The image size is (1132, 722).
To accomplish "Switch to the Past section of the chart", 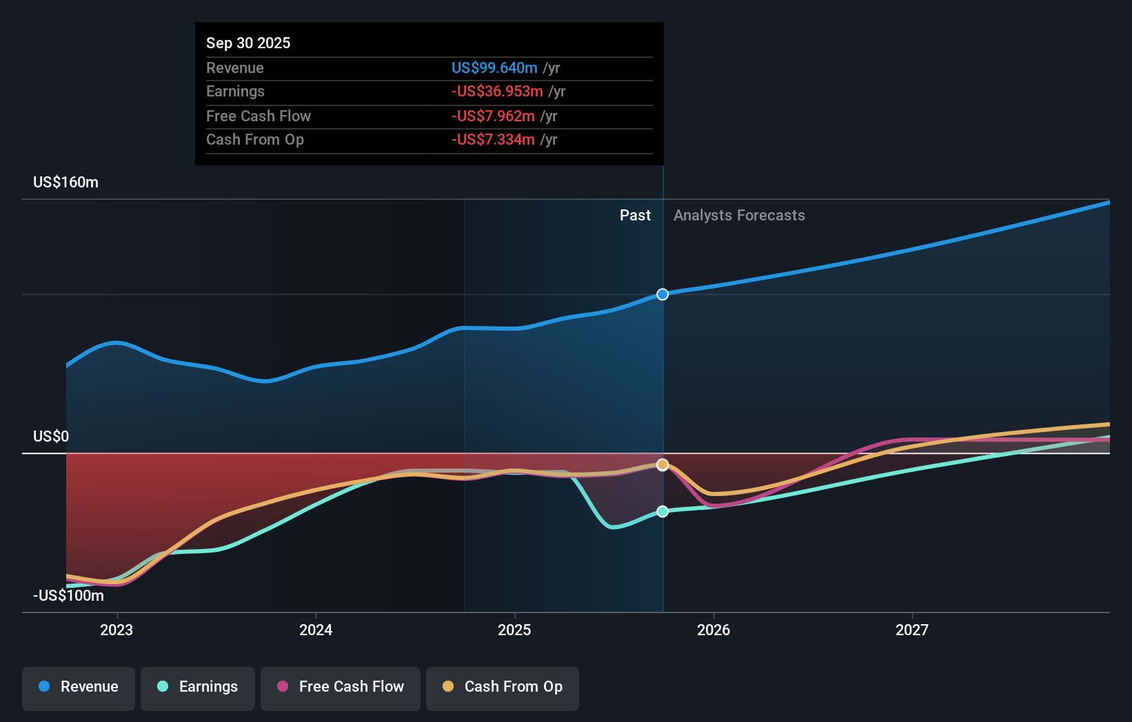I will coord(635,215).
